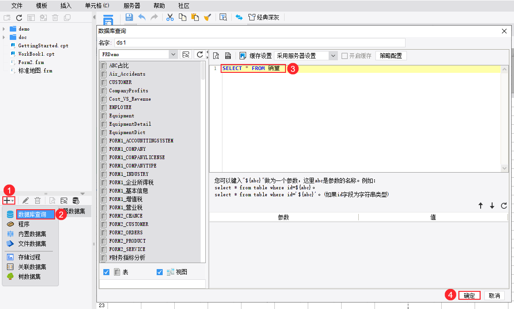Select 内置数据集 option
The width and height of the screenshot is (514, 309).
pos(32,234)
